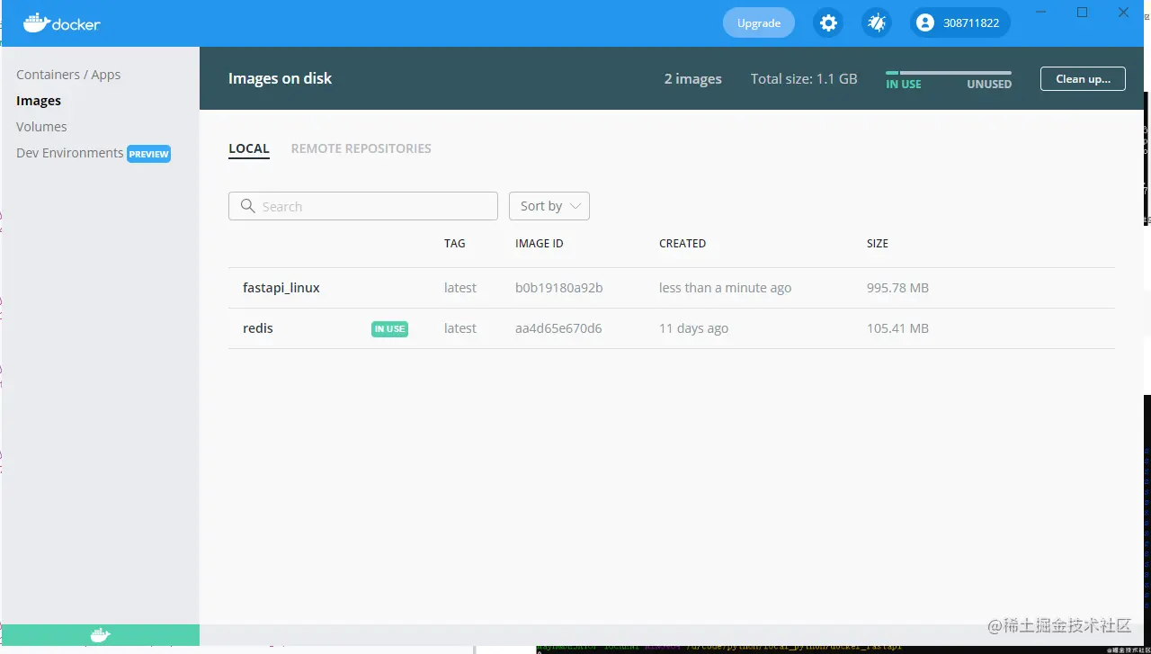Open the troubleshoot bug icon
Viewport: 1151px width, 654px height.
877,23
